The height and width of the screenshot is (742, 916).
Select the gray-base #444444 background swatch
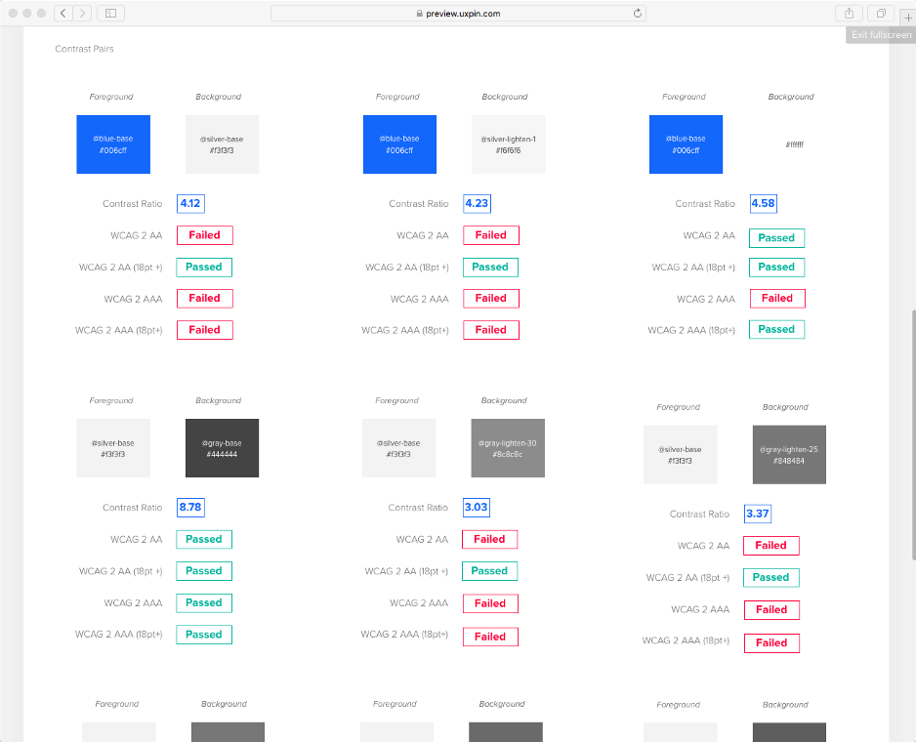(x=222, y=448)
